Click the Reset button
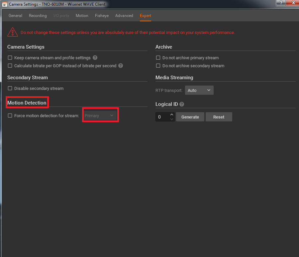 pyautogui.click(x=219, y=117)
